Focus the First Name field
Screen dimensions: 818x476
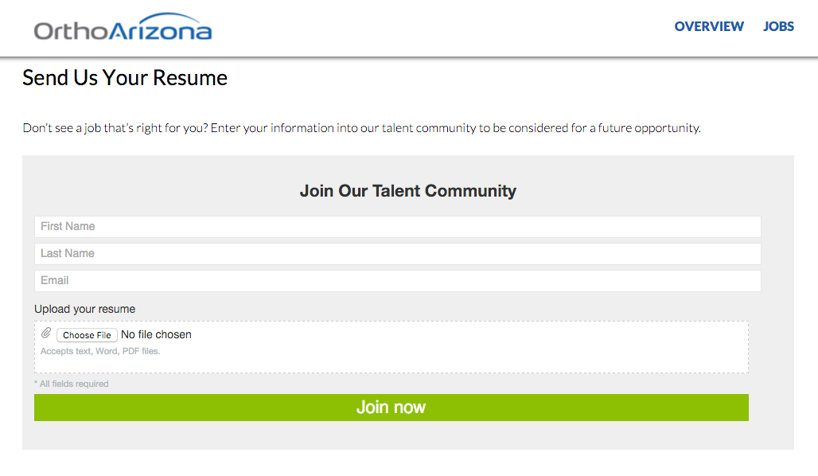(398, 227)
